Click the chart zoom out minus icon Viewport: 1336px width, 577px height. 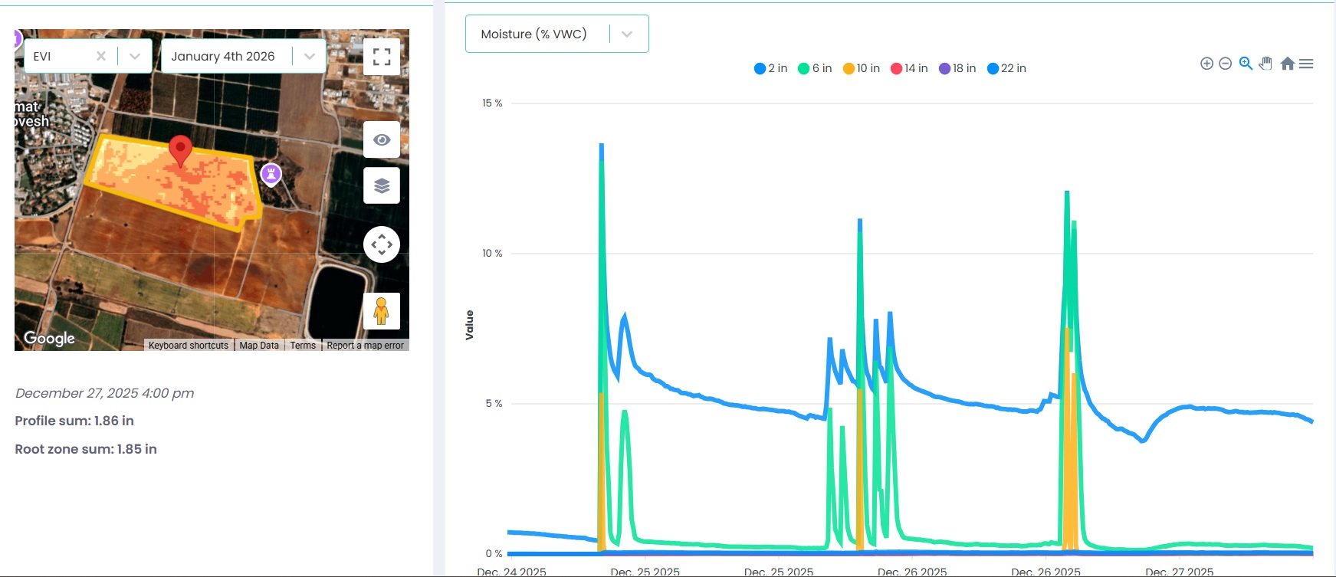(x=1225, y=64)
